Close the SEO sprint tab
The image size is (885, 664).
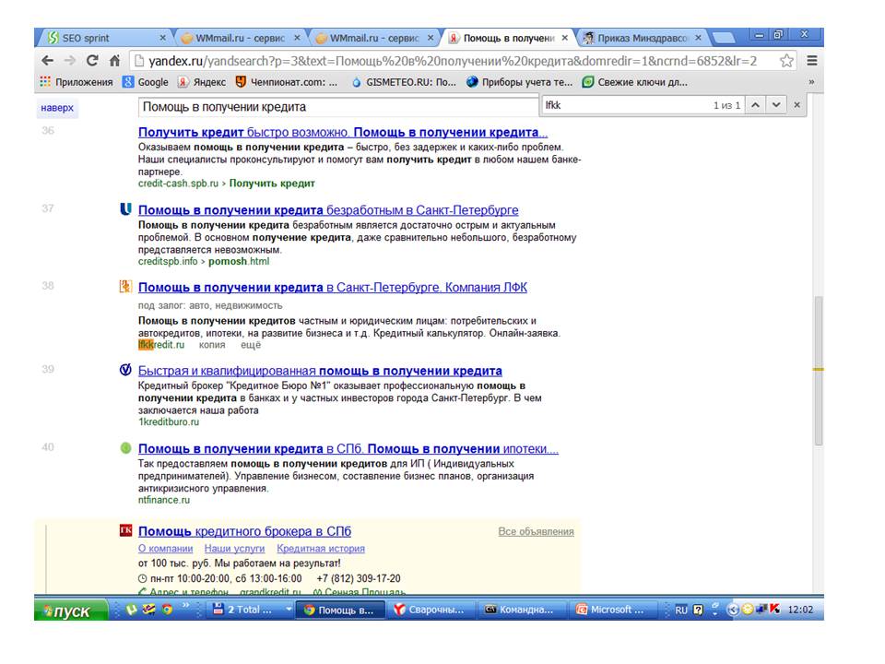click(x=162, y=38)
